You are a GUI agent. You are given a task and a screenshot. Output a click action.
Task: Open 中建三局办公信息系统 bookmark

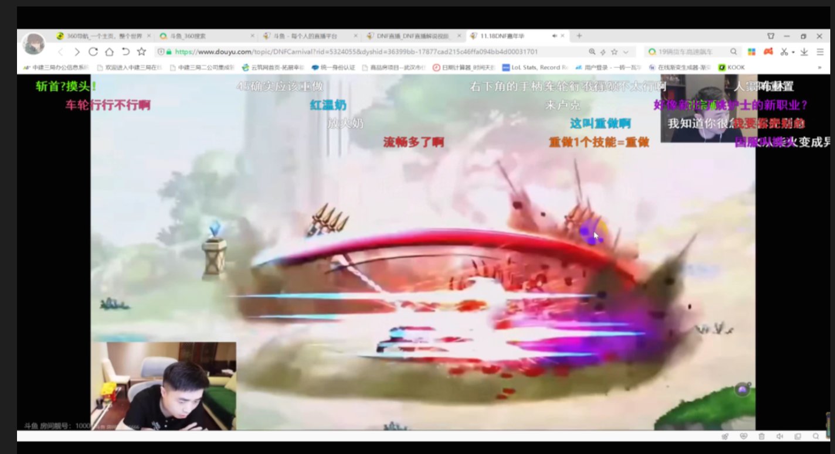click(x=56, y=67)
